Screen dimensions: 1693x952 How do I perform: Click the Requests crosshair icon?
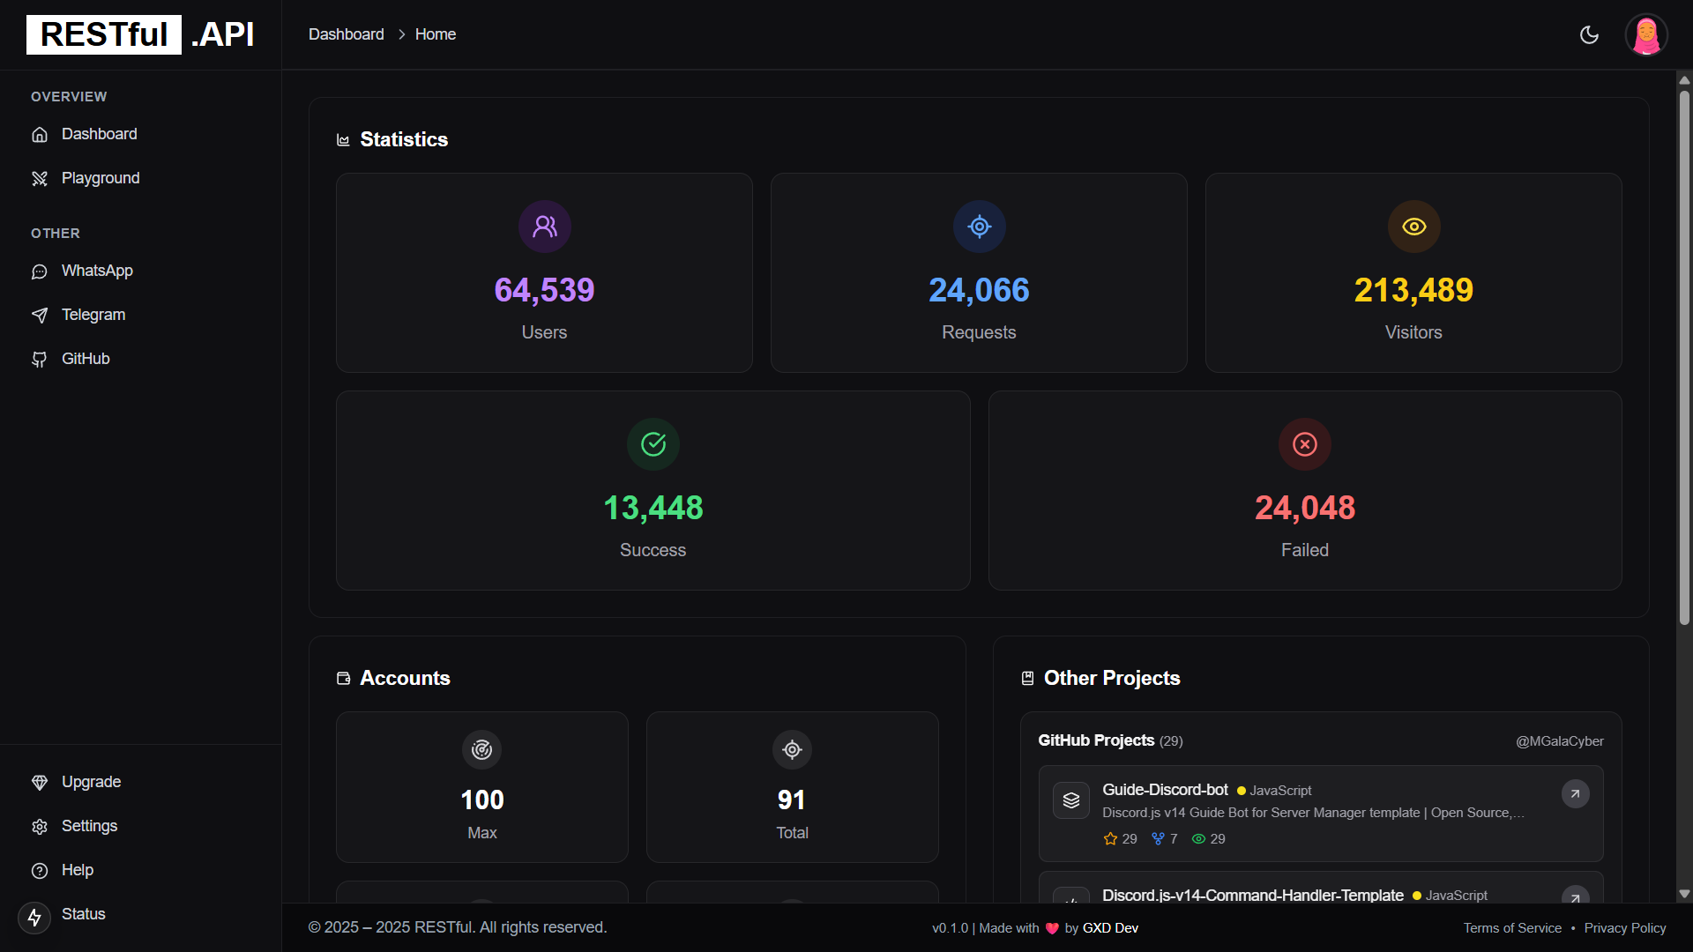click(x=979, y=227)
